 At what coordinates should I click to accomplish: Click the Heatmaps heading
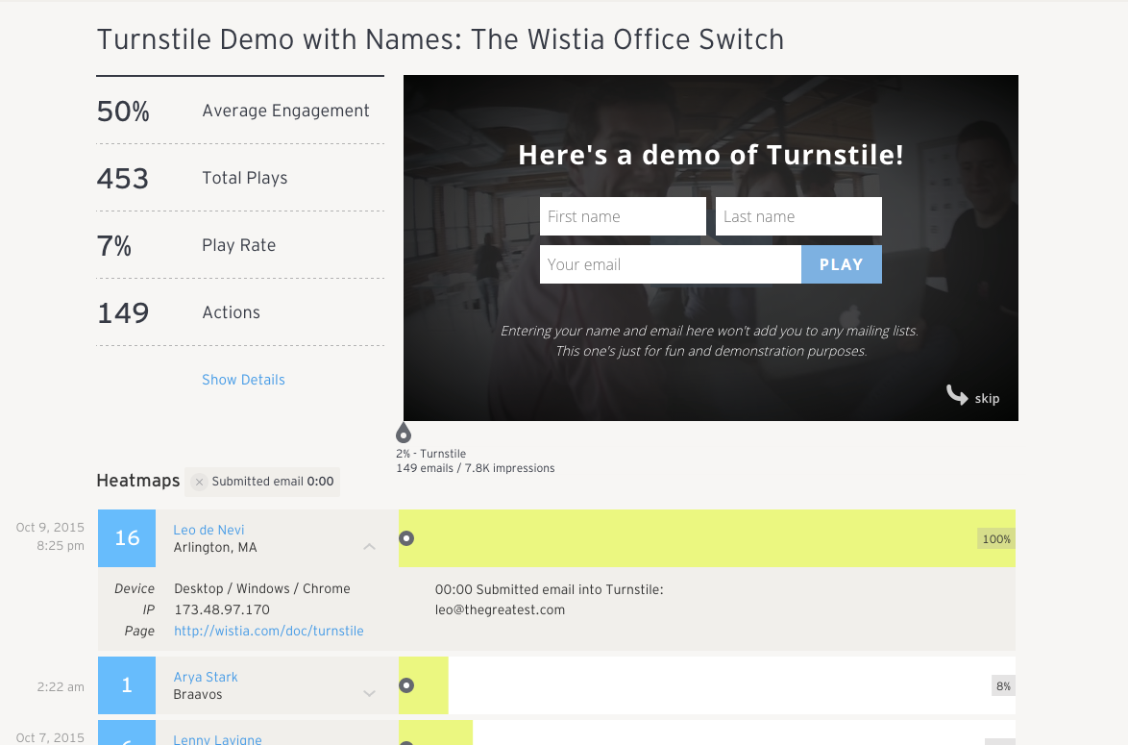138,481
